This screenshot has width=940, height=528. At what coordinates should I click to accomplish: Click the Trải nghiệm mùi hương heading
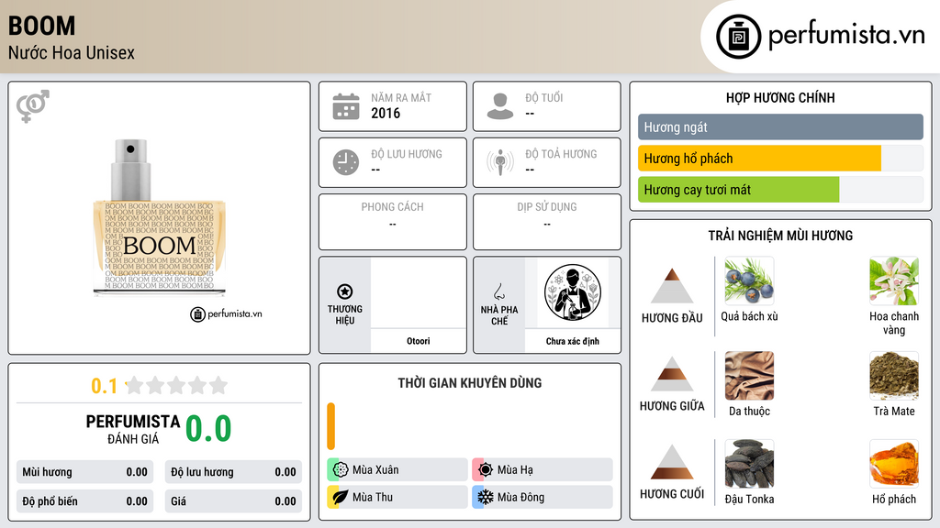780,236
